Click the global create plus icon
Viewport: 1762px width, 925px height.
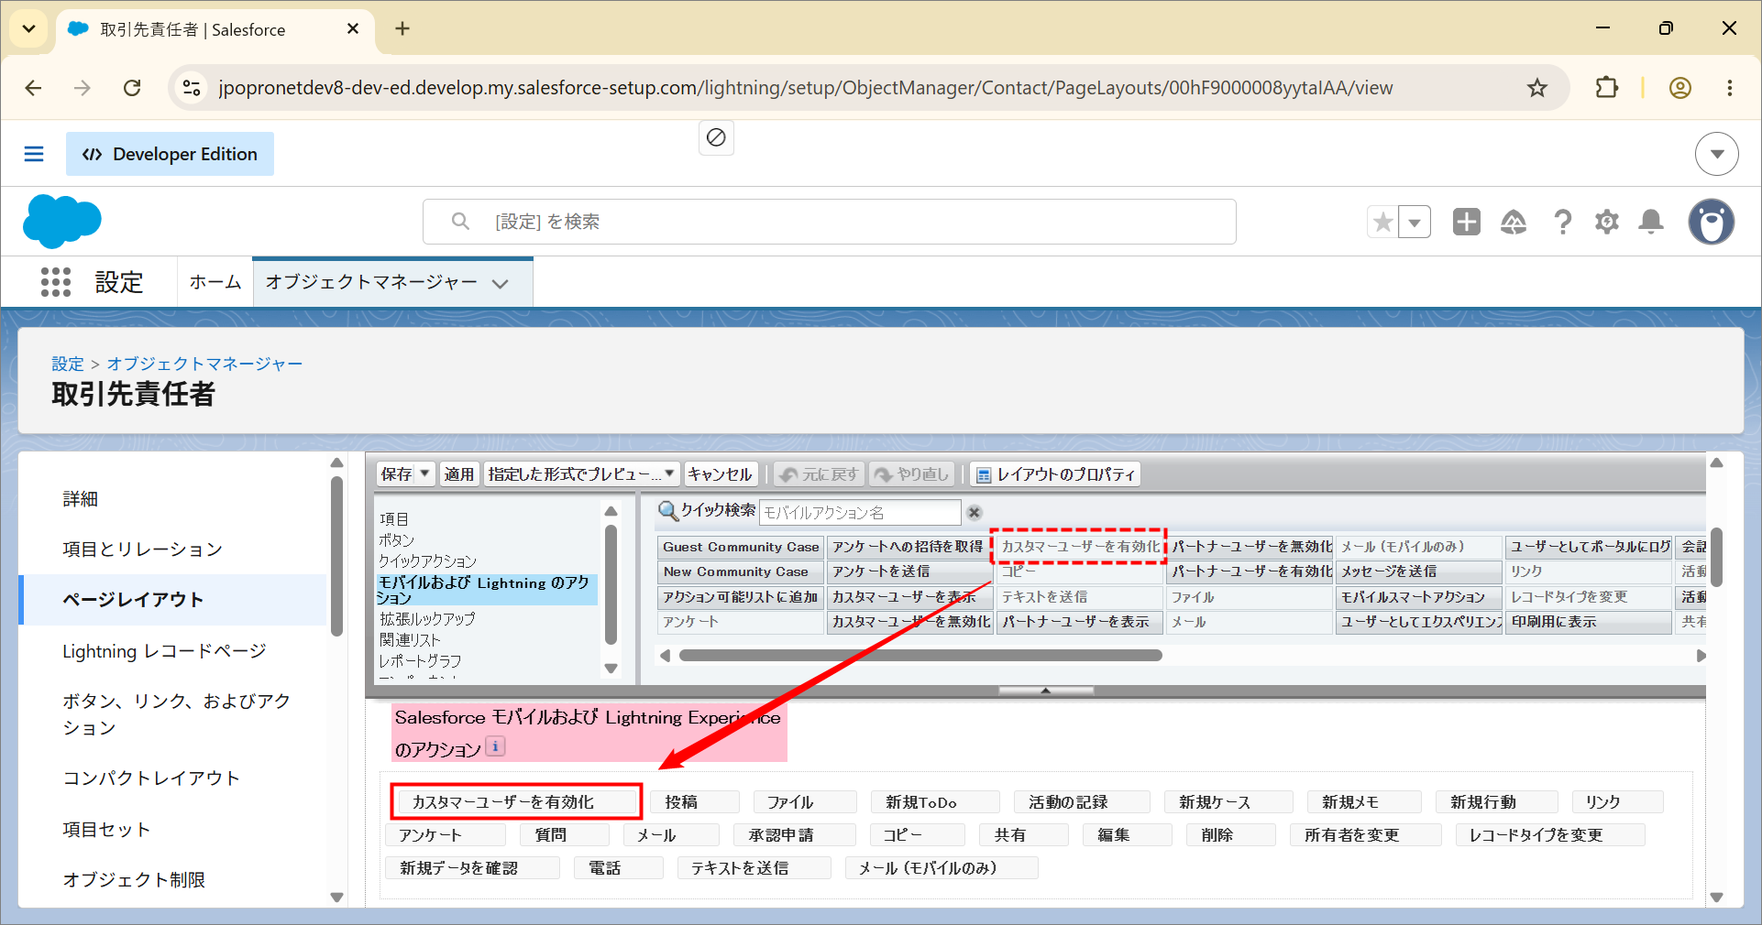point(1467,222)
